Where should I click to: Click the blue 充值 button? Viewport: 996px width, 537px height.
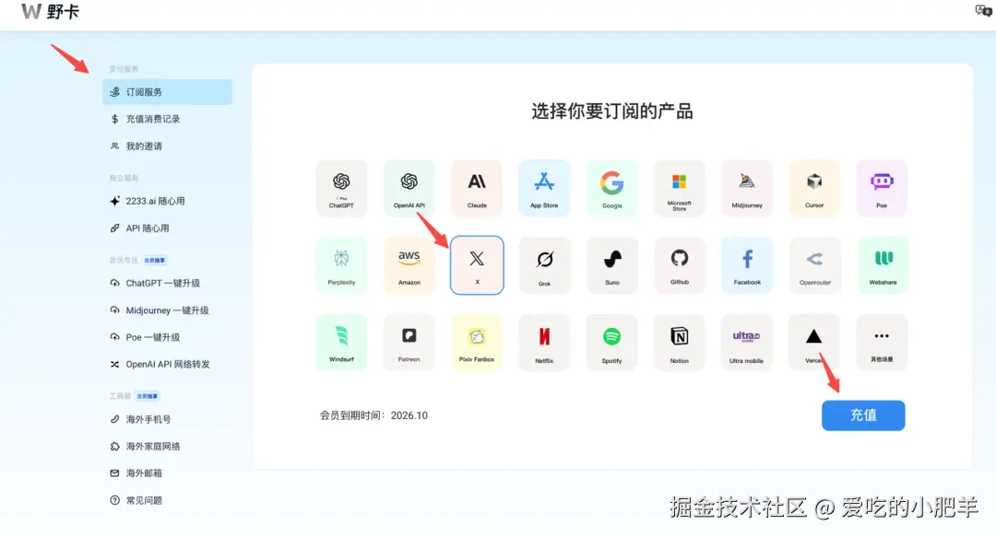(863, 415)
